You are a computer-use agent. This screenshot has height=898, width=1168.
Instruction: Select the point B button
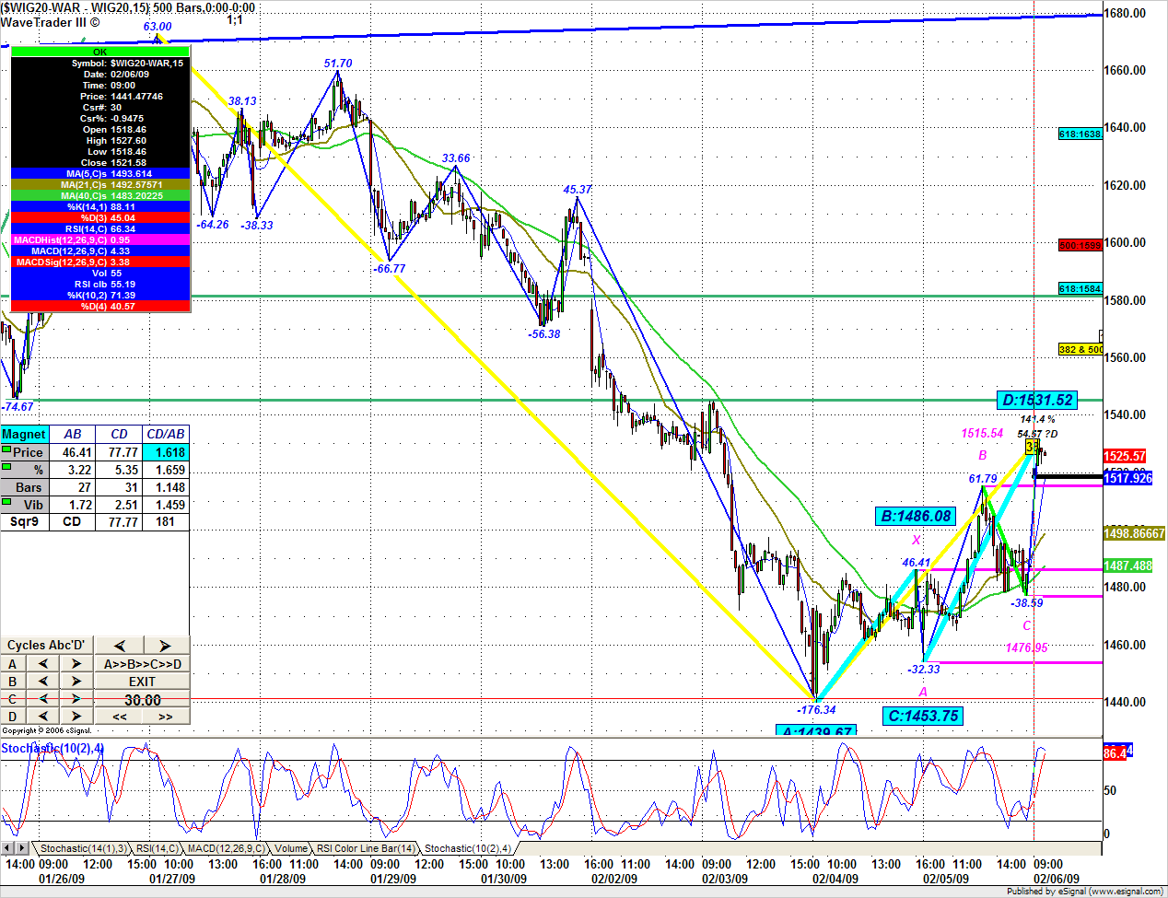coord(13,682)
